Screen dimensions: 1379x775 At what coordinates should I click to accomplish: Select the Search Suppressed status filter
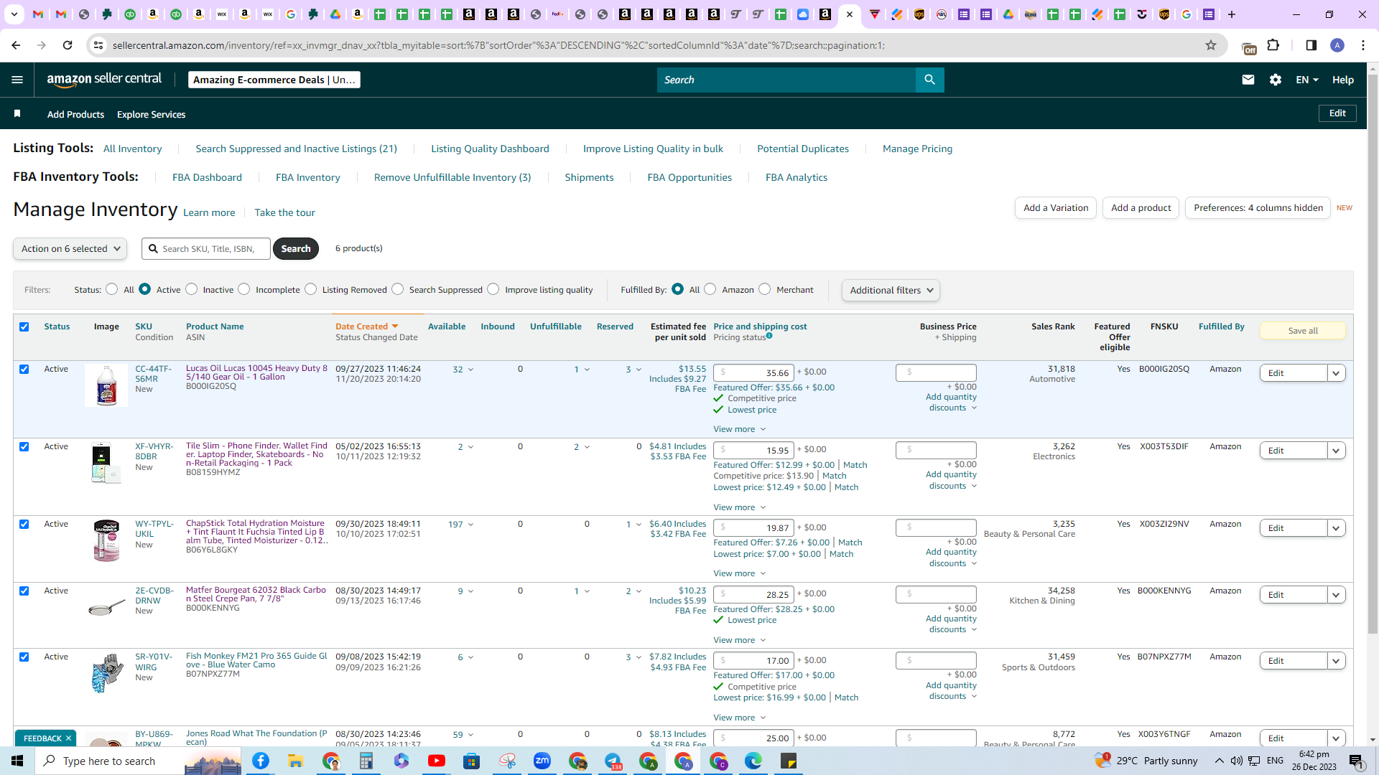click(x=398, y=289)
